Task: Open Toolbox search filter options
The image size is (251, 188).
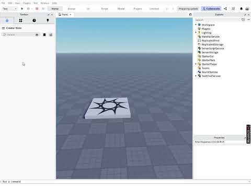Action: pos(51,35)
